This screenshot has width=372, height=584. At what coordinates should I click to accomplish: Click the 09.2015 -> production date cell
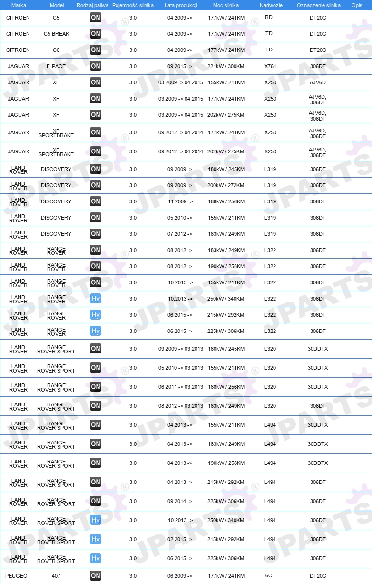point(180,66)
